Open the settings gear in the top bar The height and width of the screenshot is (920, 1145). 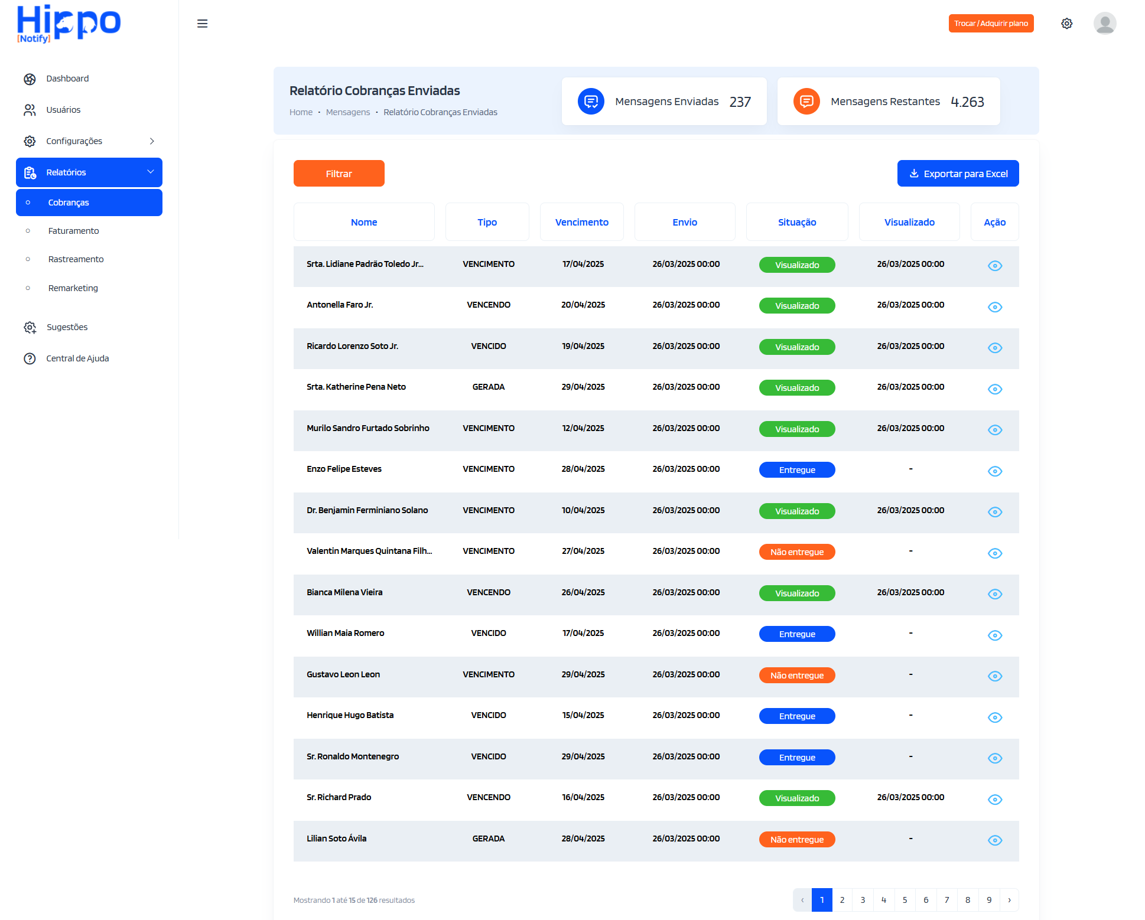tap(1067, 23)
